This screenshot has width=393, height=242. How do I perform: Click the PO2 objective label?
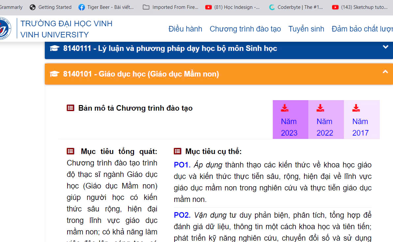click(x=182, y=215)
